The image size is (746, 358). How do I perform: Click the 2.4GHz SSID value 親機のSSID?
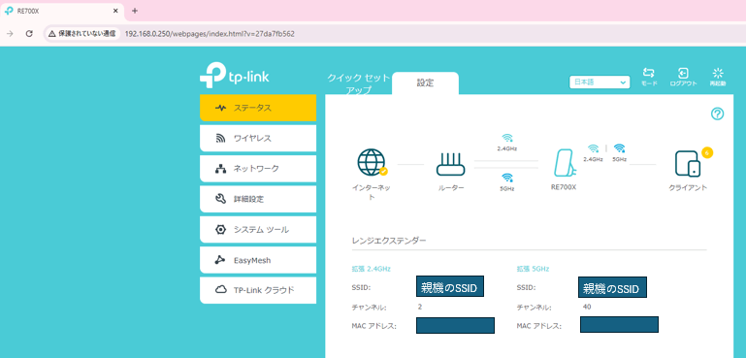coord(449,286)
